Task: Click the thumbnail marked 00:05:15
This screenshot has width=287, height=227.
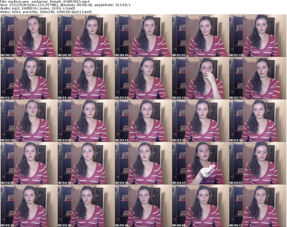Action: click(x=29, y=206)
